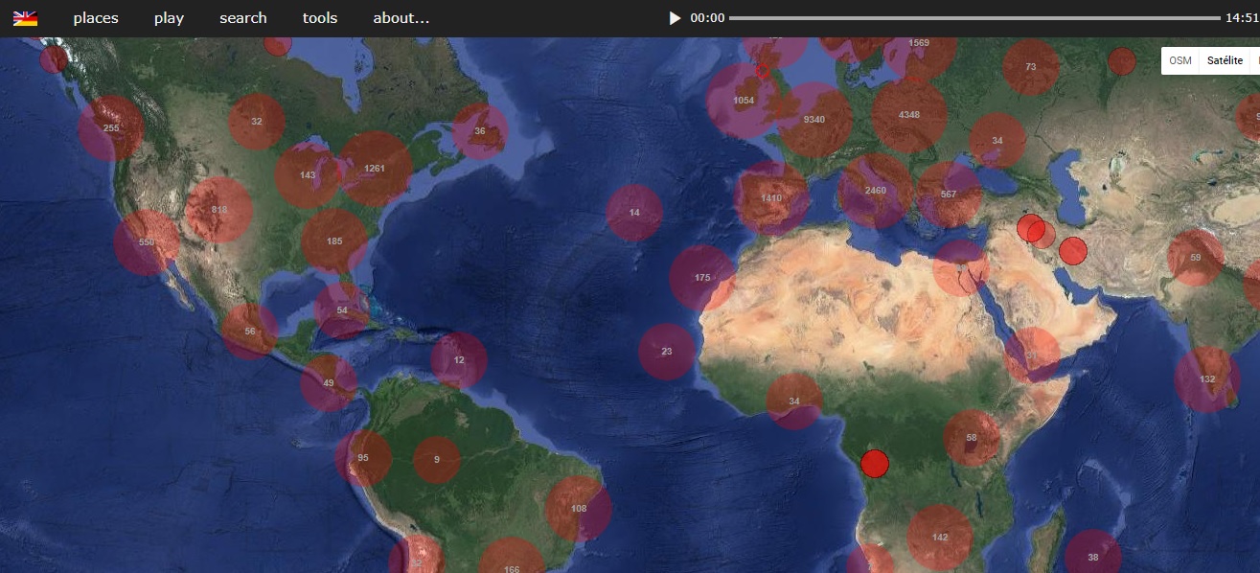Viewport: 1260px width, 573px height.
Task: Click the solid red marker in central Africa
Action: (875, 464)
